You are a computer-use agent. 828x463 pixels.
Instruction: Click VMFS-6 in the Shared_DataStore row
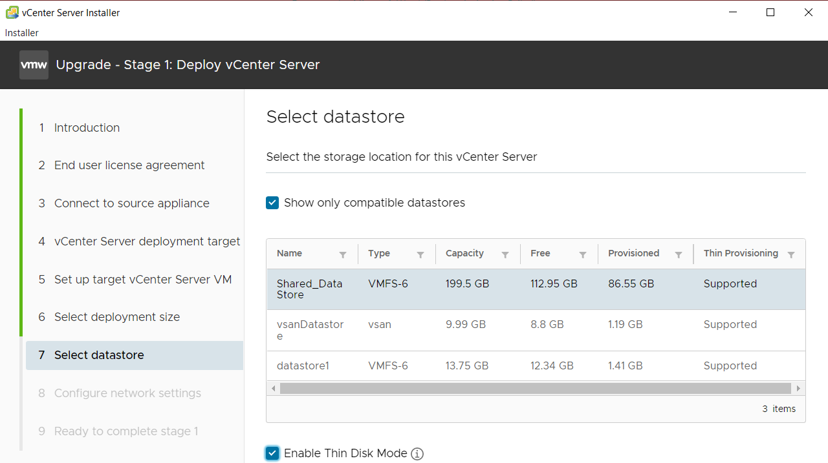(x=388, y=283)
